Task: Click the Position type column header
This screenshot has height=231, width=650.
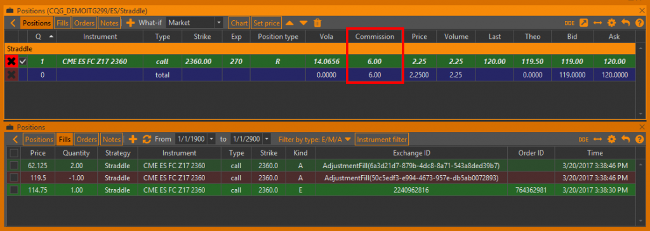Action: tap(278, 37)
